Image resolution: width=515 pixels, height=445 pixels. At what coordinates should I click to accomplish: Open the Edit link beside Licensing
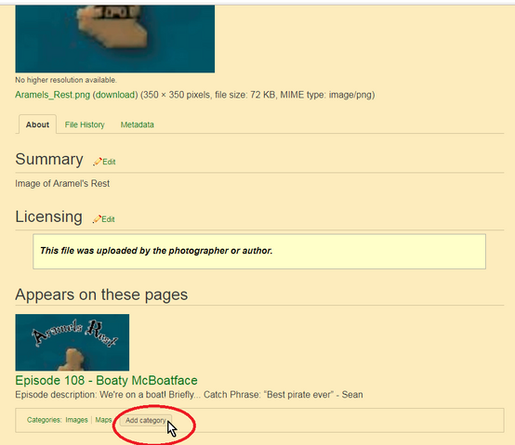(x=108, y=219)
